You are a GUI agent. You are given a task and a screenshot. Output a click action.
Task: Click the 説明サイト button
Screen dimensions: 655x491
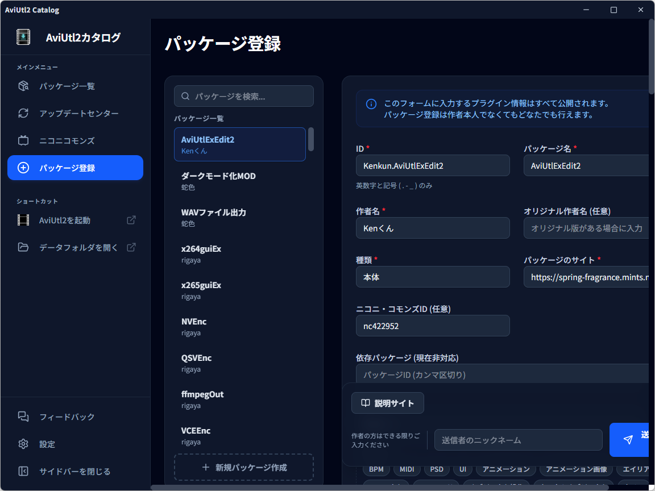[x=387, y=402]
